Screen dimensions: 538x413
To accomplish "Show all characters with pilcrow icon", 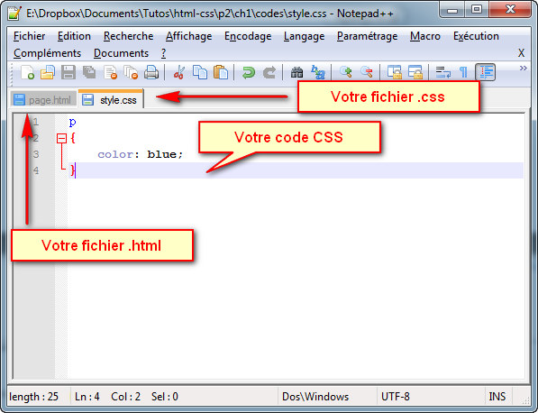I will pyautogui.click(x=463, y=72).
